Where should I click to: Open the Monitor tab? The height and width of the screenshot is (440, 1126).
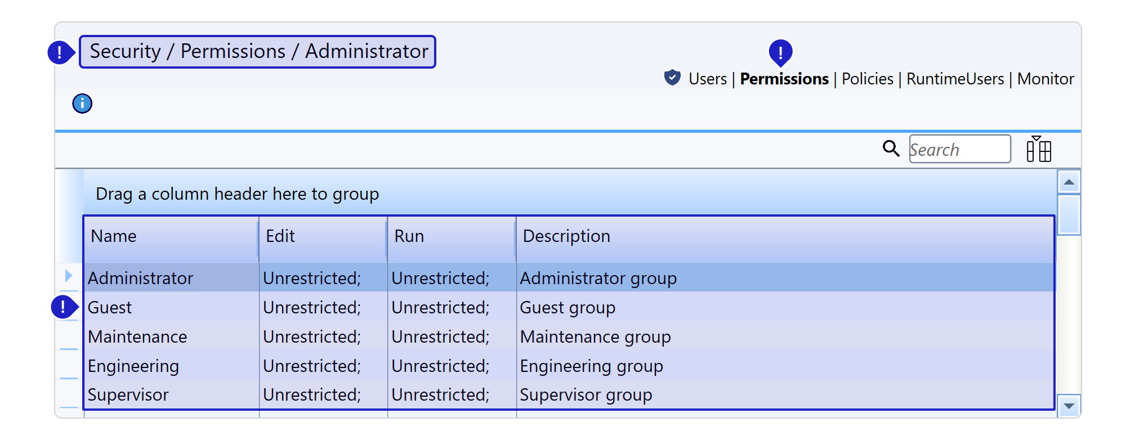tap(1045, 79)
